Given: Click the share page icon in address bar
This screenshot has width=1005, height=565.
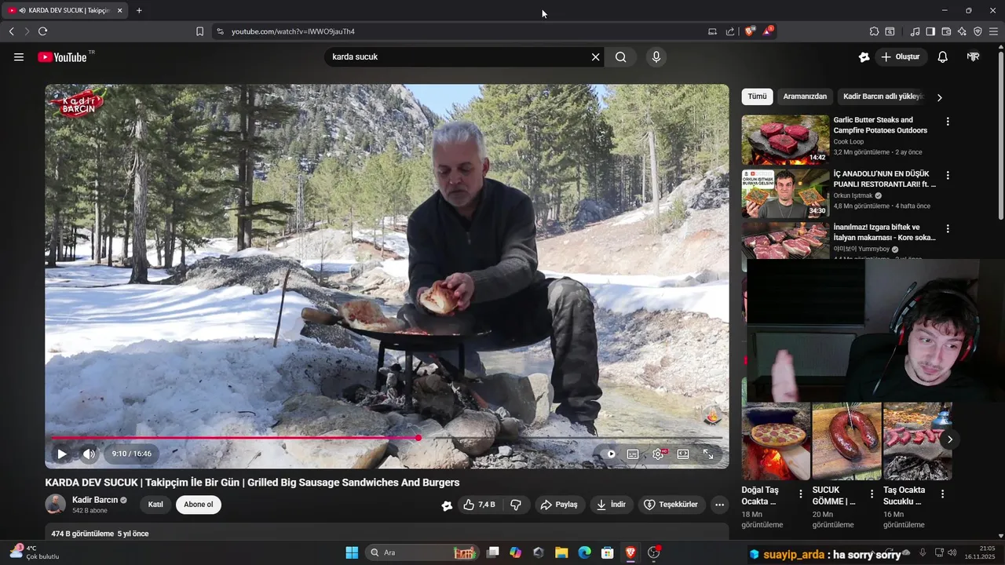Looking at the screenshot, I should (730, 31).
